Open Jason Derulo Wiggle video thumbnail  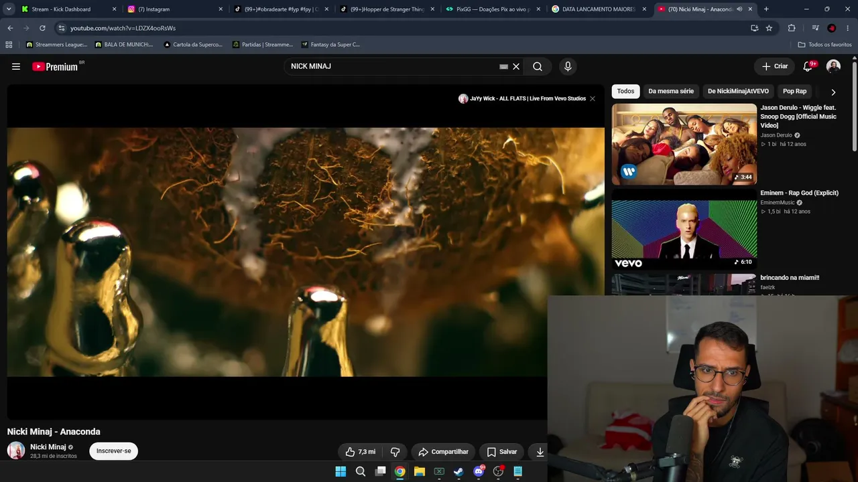click(x=684, y=144)
